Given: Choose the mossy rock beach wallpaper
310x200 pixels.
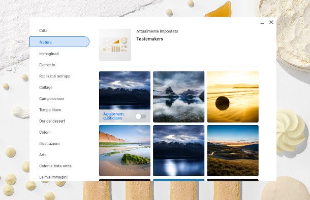Looking at the screenshot, I should click(x=125, y=150).
